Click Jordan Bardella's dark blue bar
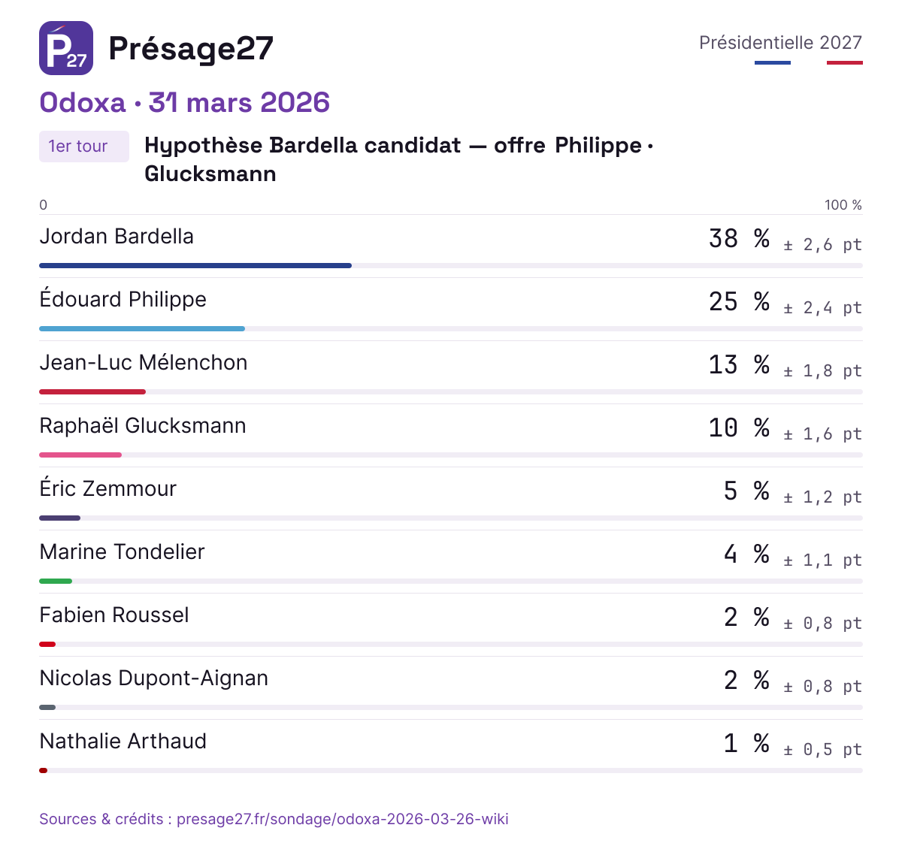The width and height of the screenshot is (902, 849). click(195, 266)
